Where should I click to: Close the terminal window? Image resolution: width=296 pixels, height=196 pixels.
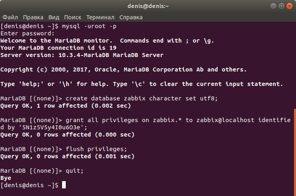[x=290, y=6]
